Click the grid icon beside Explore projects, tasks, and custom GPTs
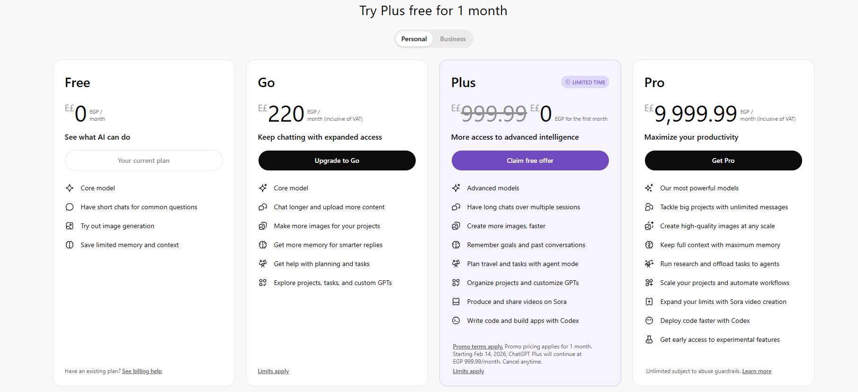Image resolution: width=858 pixels, height=392 pixels. [263, 283]
